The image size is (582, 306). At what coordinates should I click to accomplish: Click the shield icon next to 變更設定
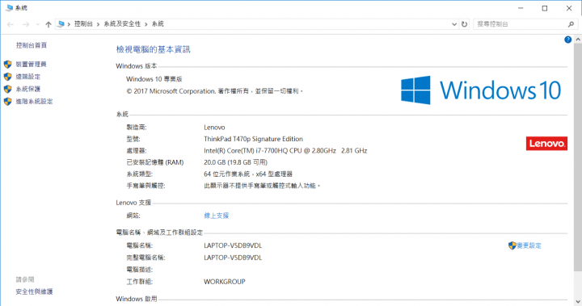point(512,245)
